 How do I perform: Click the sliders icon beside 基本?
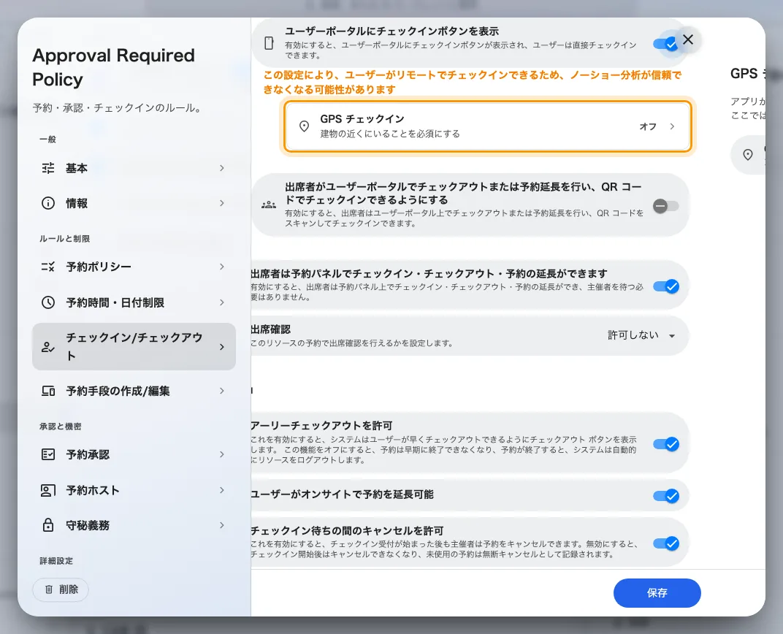(x=48, y=168)
